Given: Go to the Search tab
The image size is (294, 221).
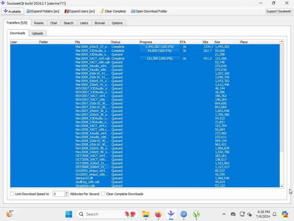Looking at the screenshot, I should click(68, 23).
